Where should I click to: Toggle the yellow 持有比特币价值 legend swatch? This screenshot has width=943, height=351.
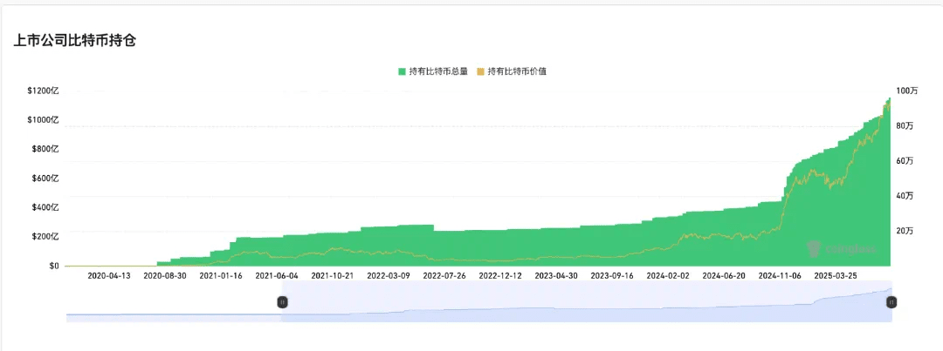[480, 71]
